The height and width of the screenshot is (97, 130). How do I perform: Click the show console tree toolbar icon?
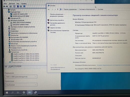(x=10, y=6)
